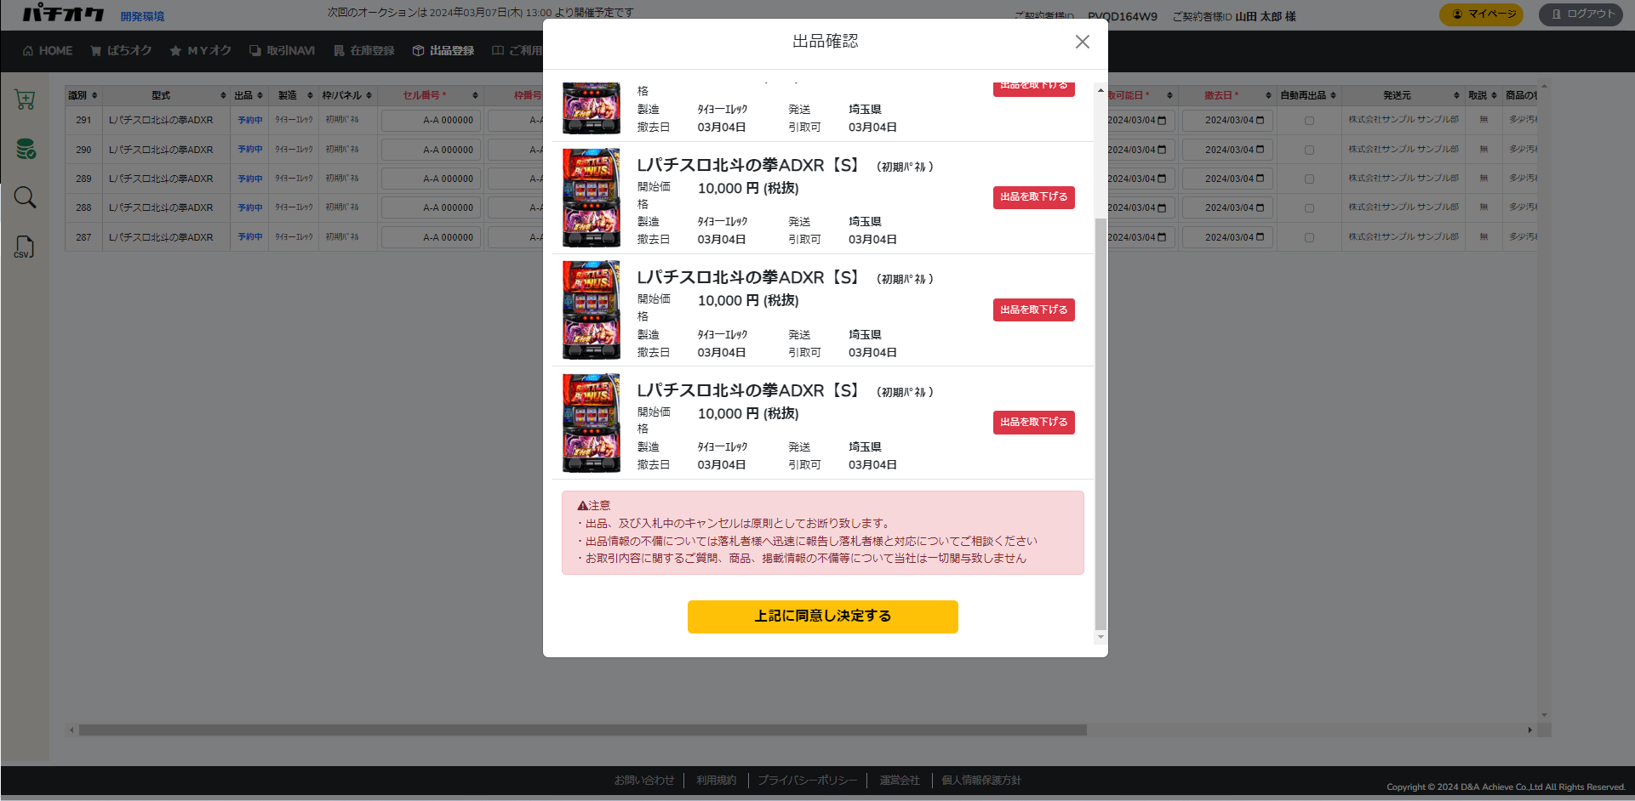Open the お問い合わせ footer link
1635x801 pixels.
[644, 780]
